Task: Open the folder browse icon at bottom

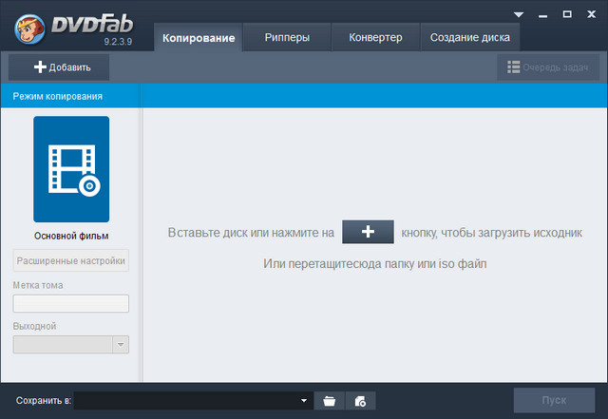Action: 329,401
